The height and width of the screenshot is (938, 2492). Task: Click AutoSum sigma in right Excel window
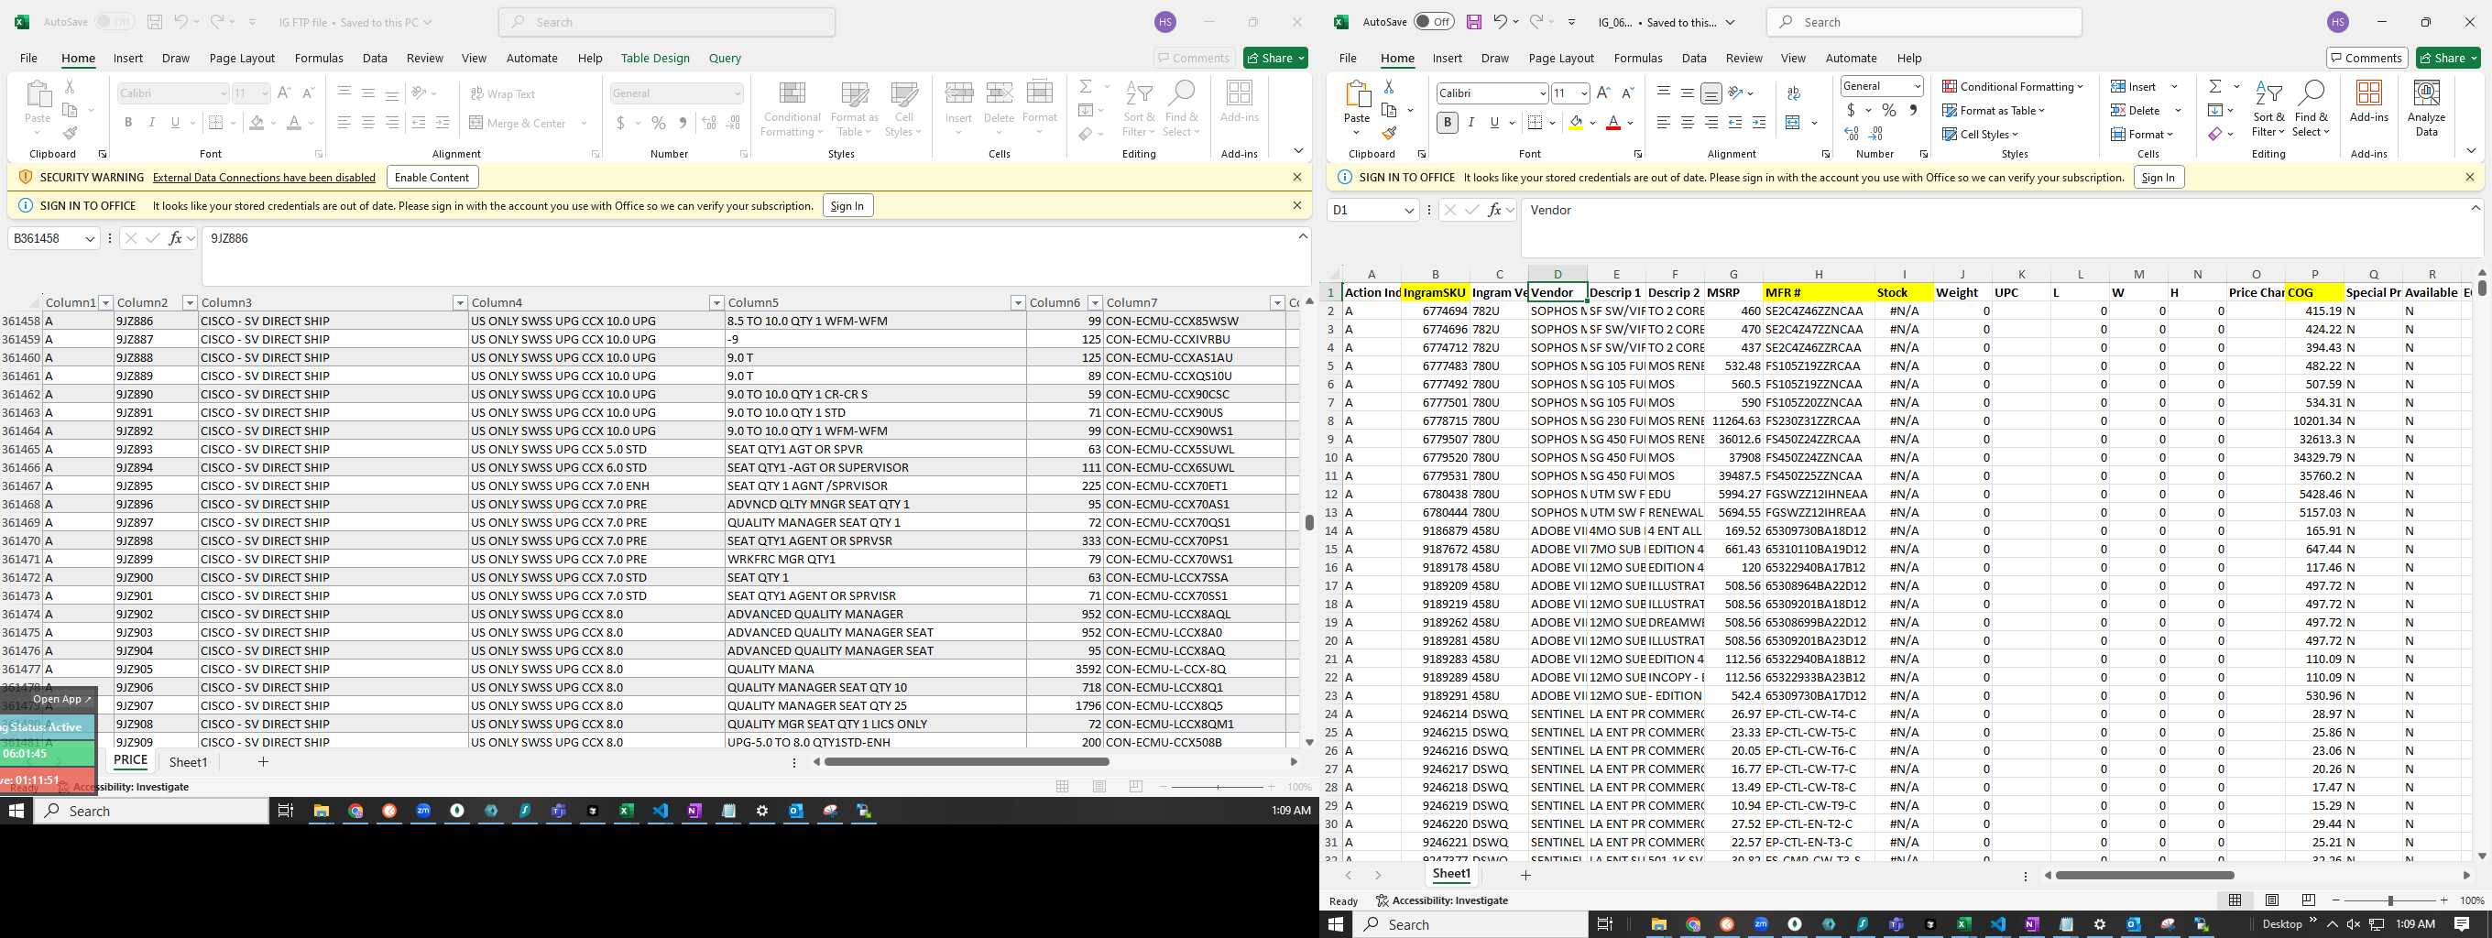tap(2214, 87)
